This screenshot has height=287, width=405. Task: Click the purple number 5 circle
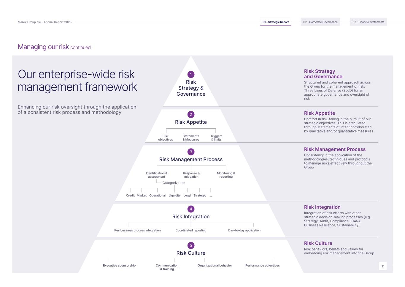[191, 245]
